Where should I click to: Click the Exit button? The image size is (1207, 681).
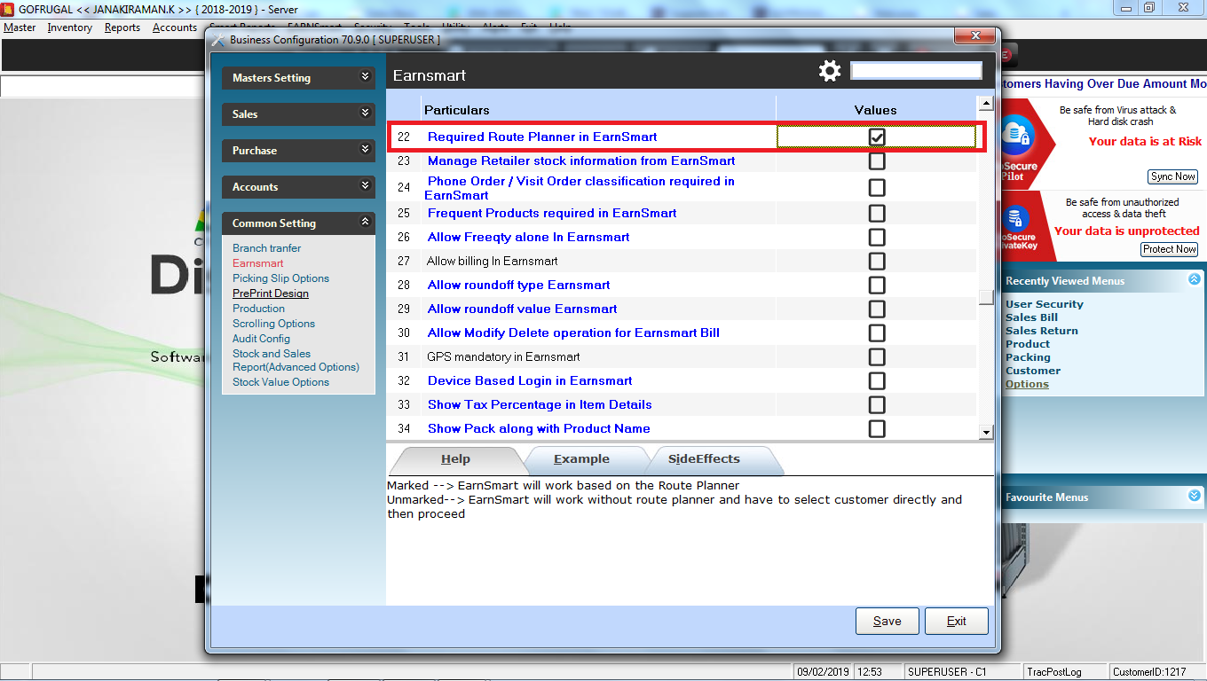(957, 621)
